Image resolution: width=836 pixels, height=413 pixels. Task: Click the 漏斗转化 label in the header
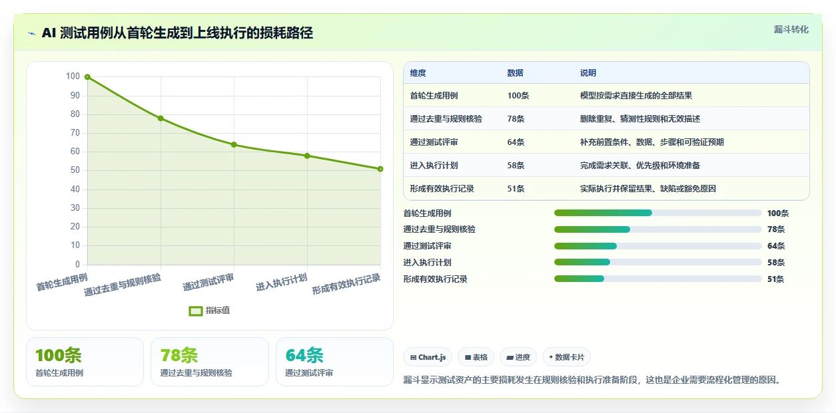tap(791, 29)
